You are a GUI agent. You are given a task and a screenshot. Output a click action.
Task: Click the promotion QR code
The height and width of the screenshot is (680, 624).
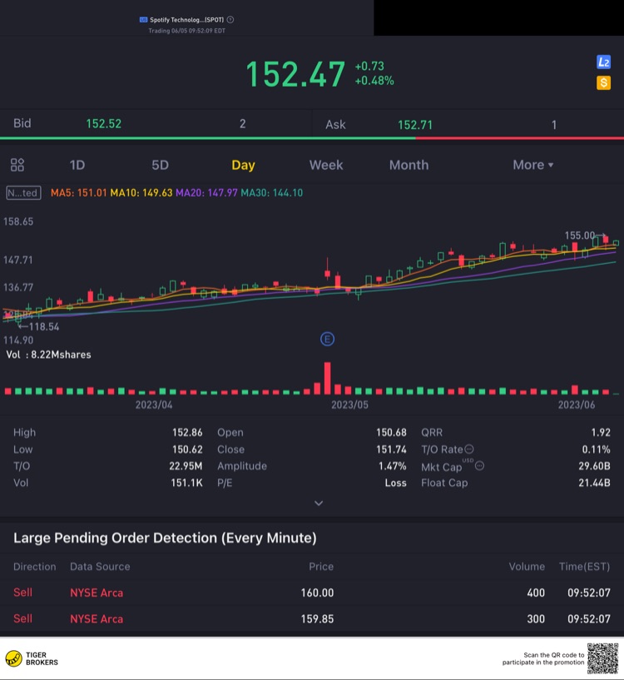[602, 658]
